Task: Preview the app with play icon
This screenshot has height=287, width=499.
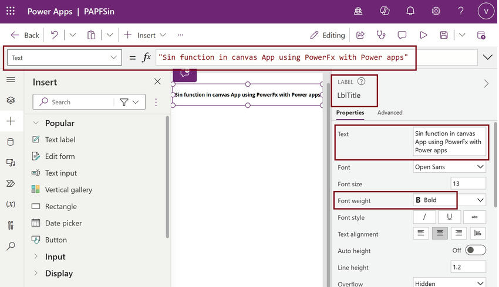Action: click(x=423, y=35)
